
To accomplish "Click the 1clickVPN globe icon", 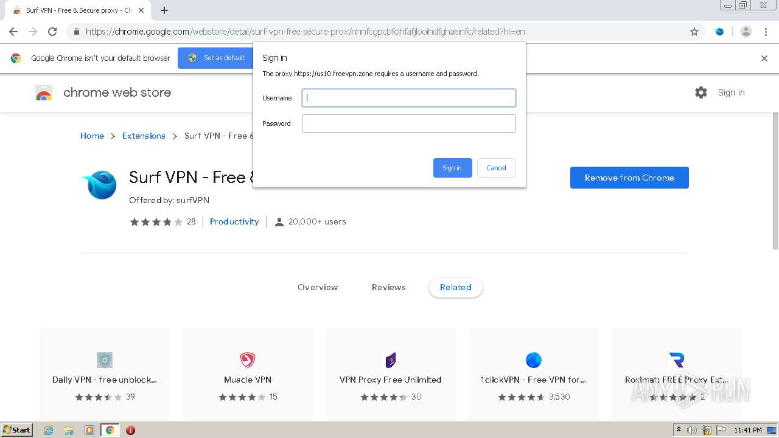I will (534, 360).
